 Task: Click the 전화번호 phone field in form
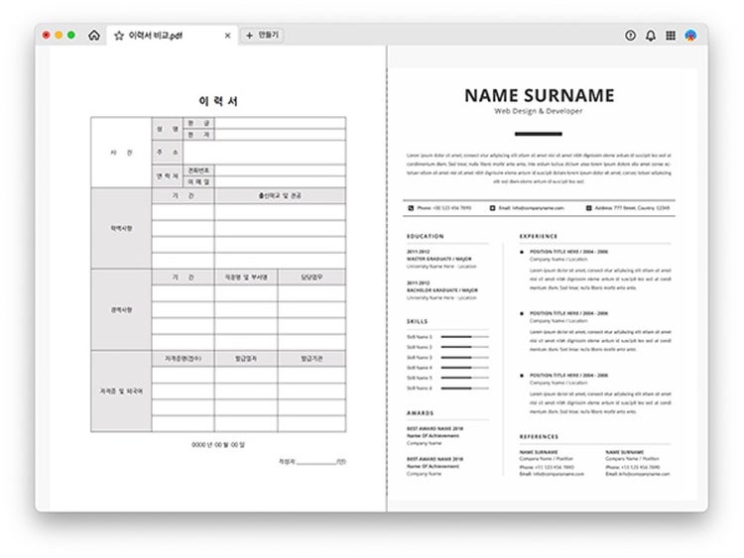click(x=280, y=170)
